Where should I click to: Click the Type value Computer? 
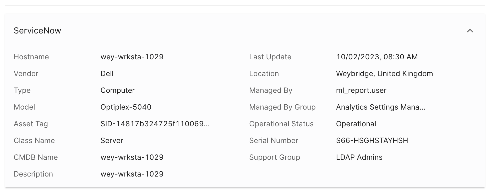117,90
